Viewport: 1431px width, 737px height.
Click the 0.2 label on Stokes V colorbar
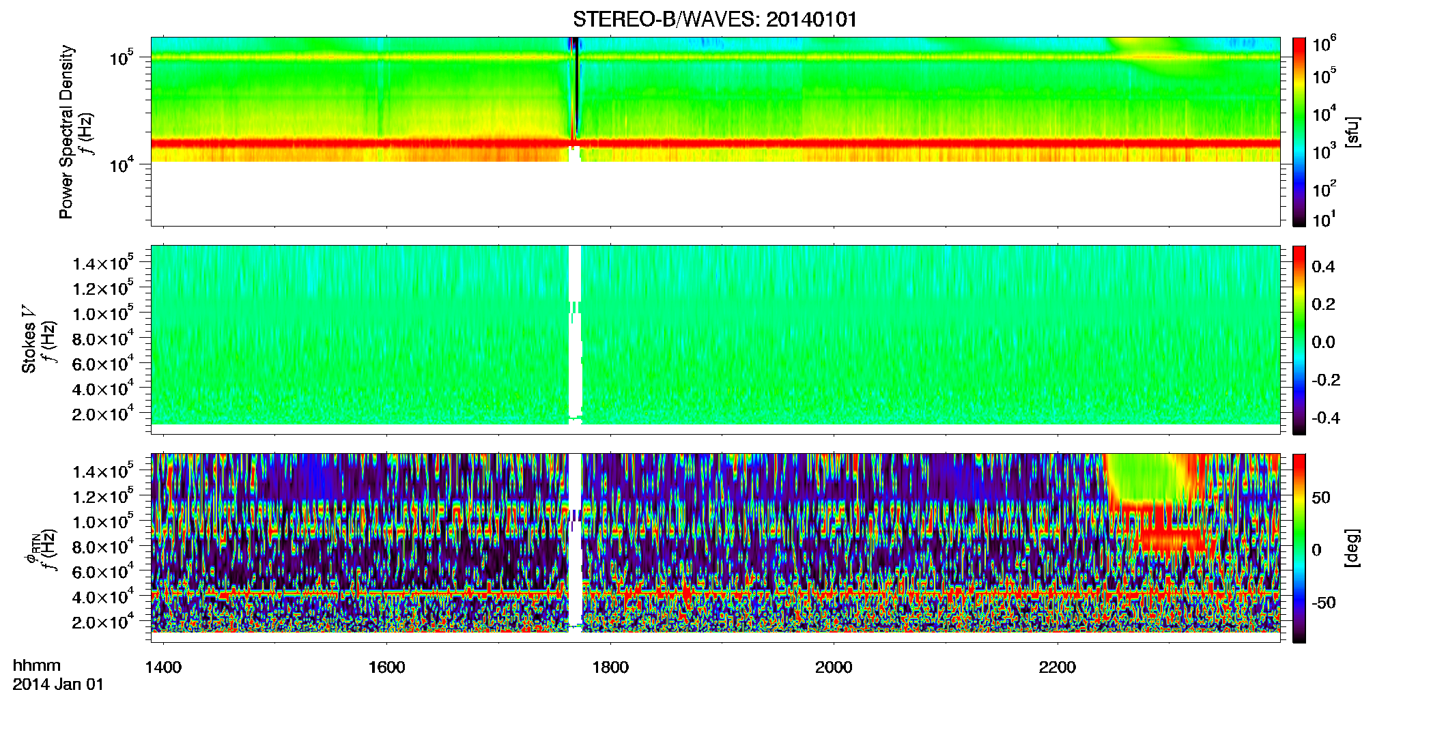coord(1323,304)
